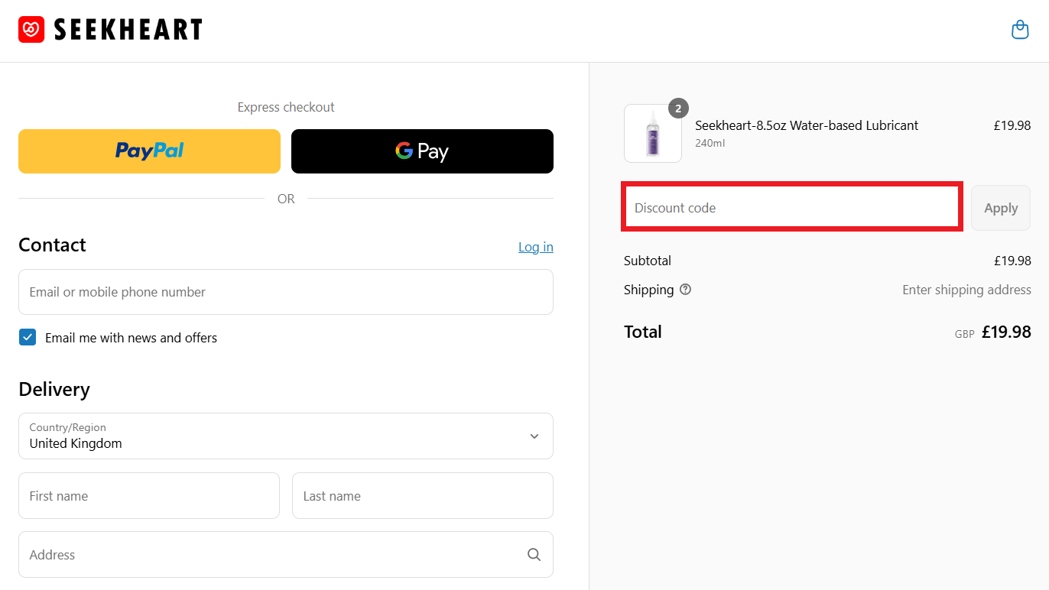Click the total amount next to GBP
Viewport: 1049px width, 590px height.
pos(1006,332)
